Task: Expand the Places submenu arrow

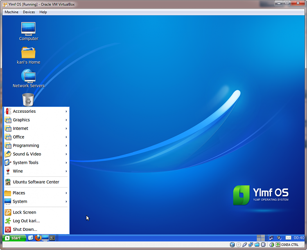Action: tap(66, 193)
